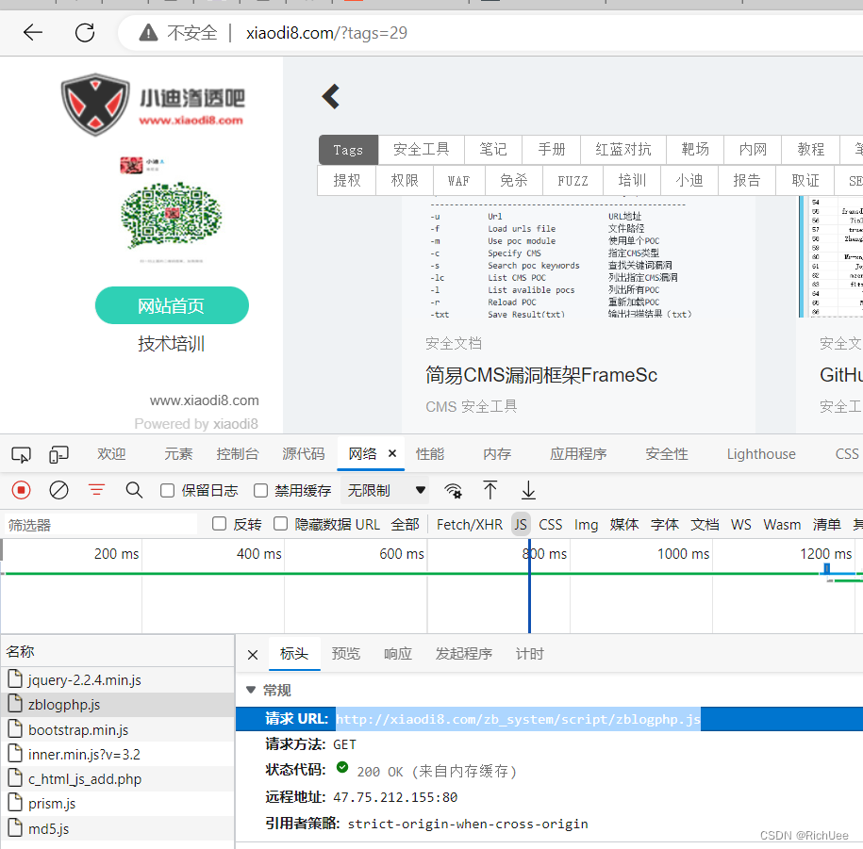Screen dimensions: 863x849
Task: Stop recording the network log
Action: click(x=20, y=490)
